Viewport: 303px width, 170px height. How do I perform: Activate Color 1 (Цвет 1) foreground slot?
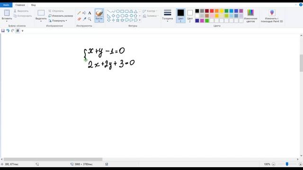[x=181, y=16]
